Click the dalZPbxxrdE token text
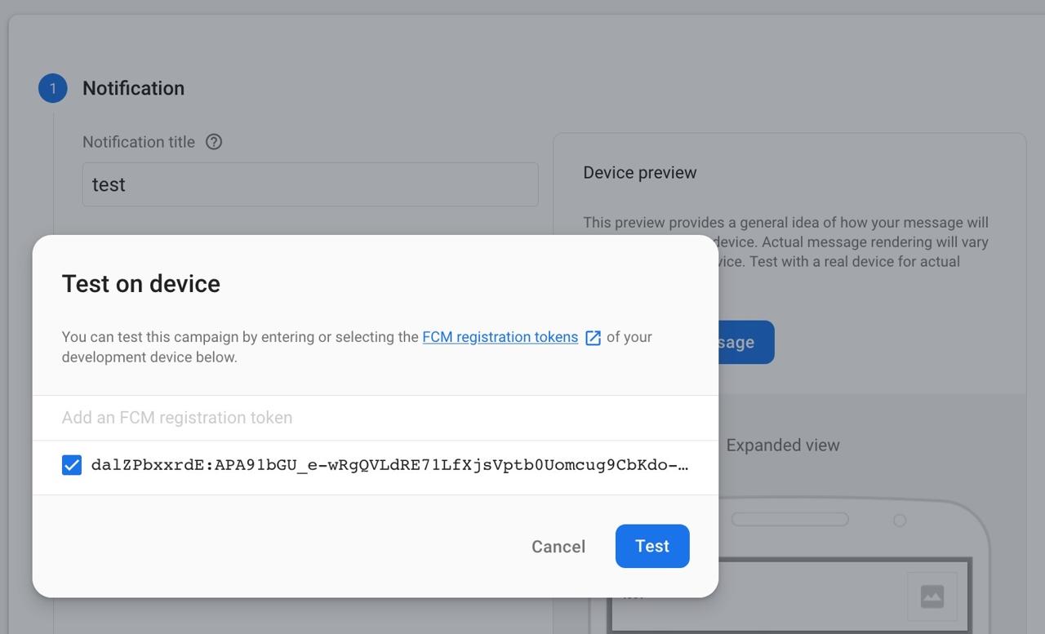The image size is (1045, 634). (389, 465)
